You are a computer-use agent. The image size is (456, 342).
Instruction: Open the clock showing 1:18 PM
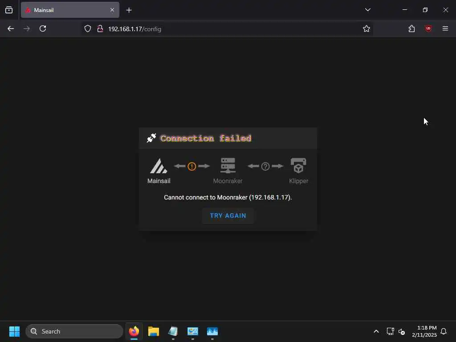tap(424, 331)
